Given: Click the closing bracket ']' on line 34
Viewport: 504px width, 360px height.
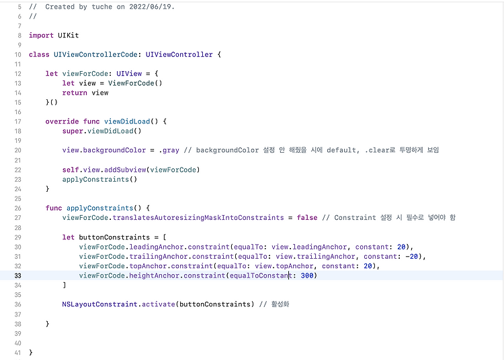Looking at the screenshot, I should point(65,286).
